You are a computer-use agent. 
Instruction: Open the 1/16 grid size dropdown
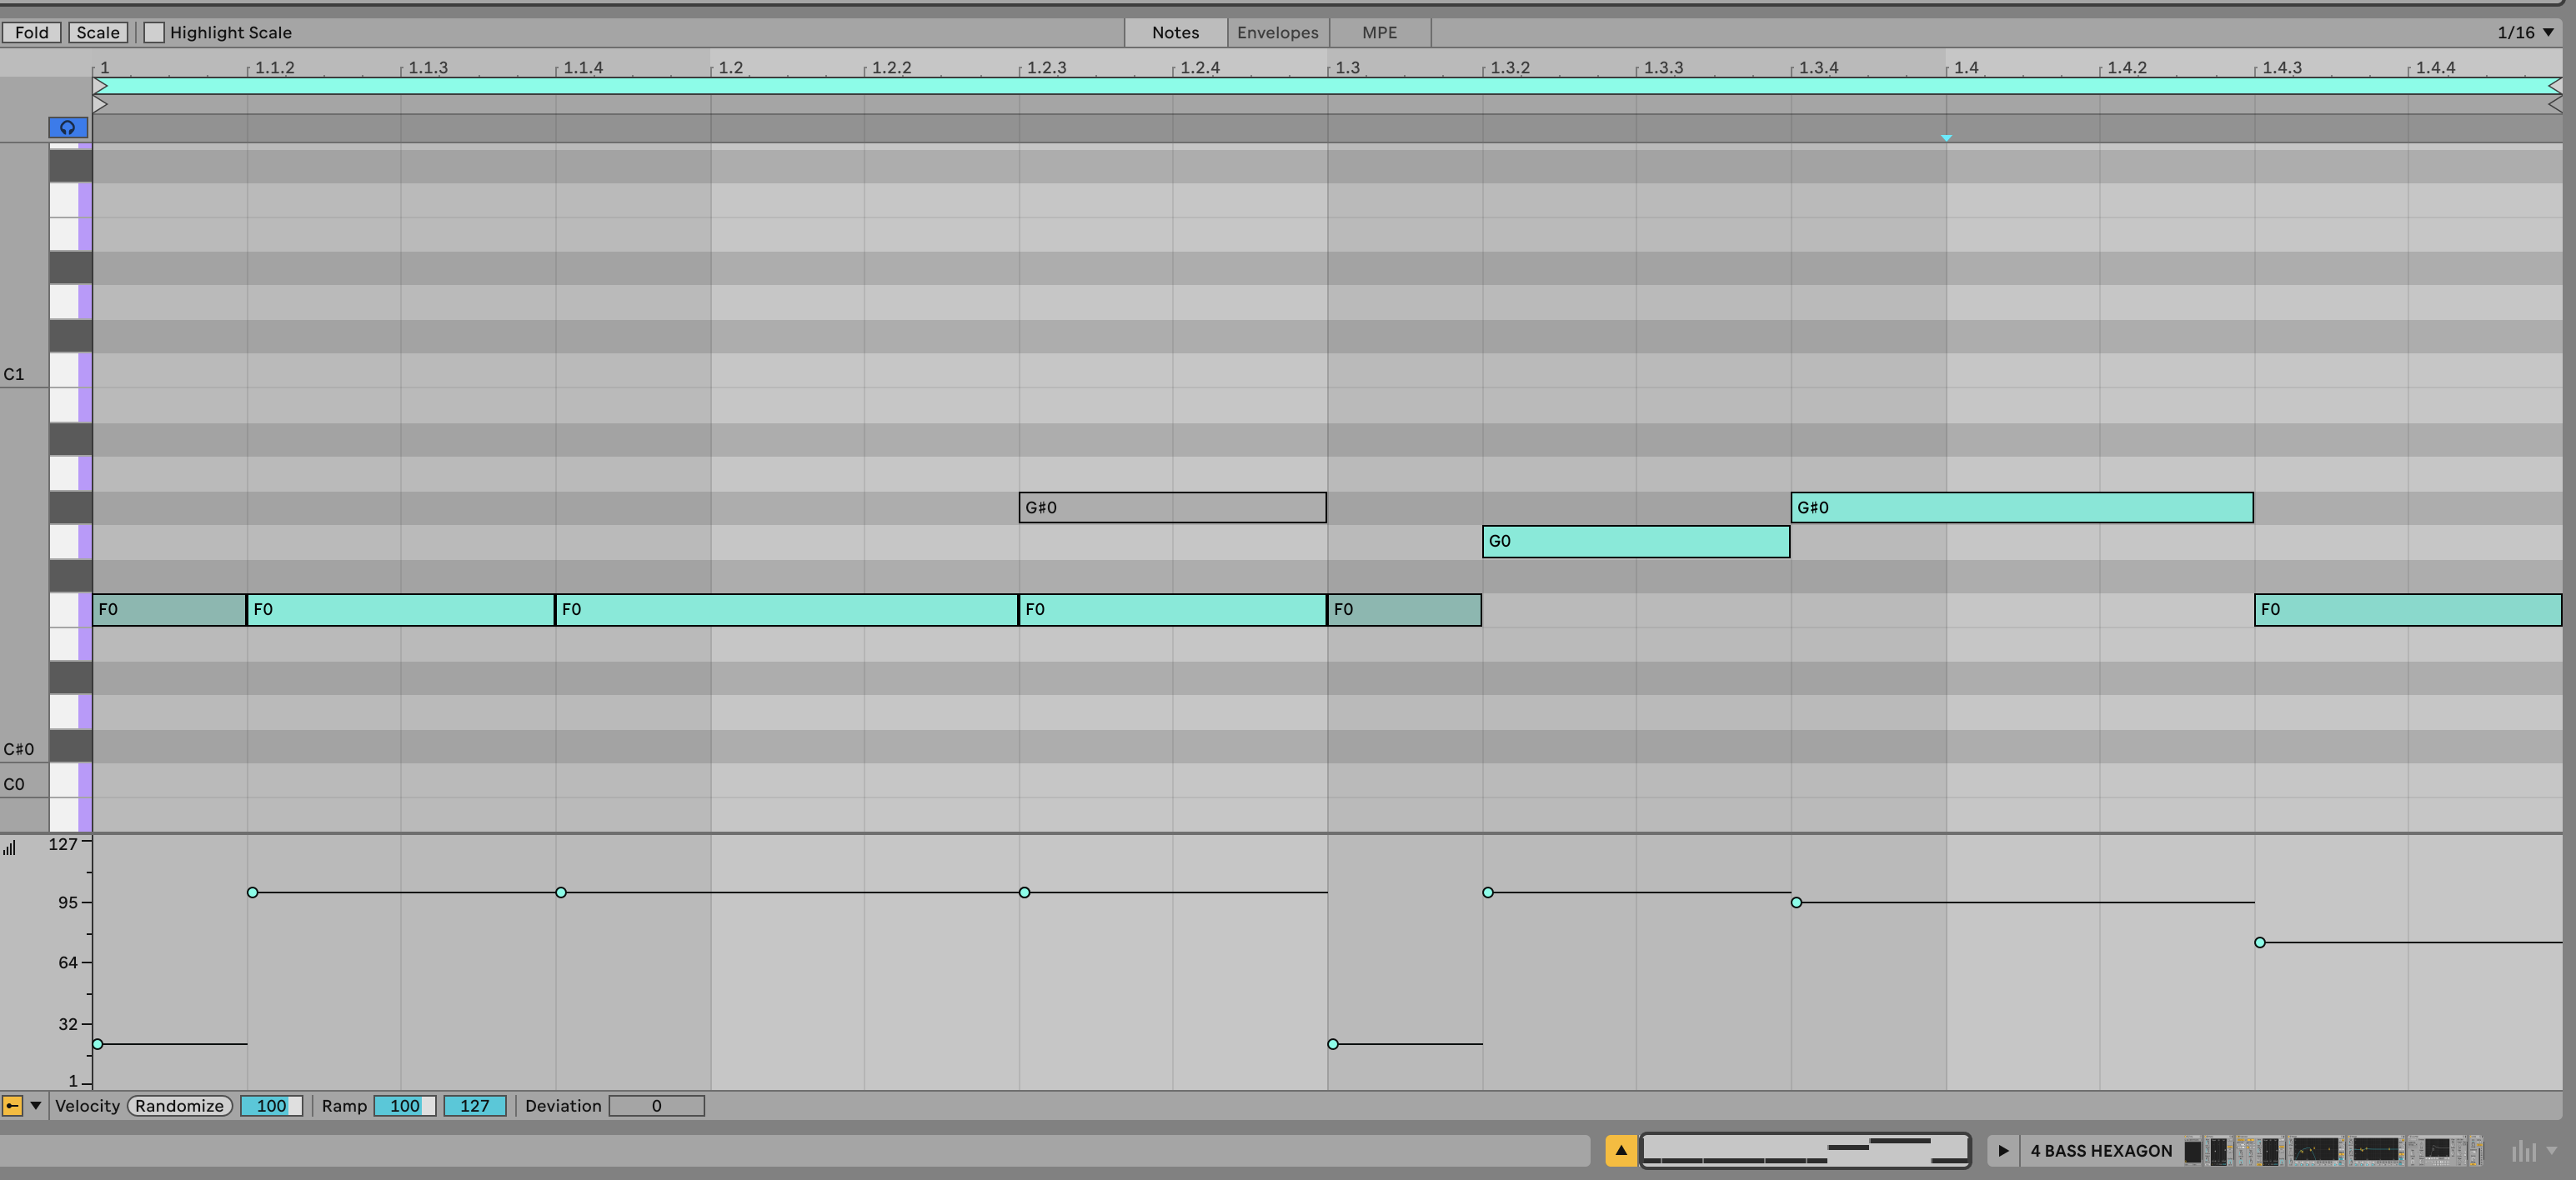pyautogui.click(x=2524, y=32)
